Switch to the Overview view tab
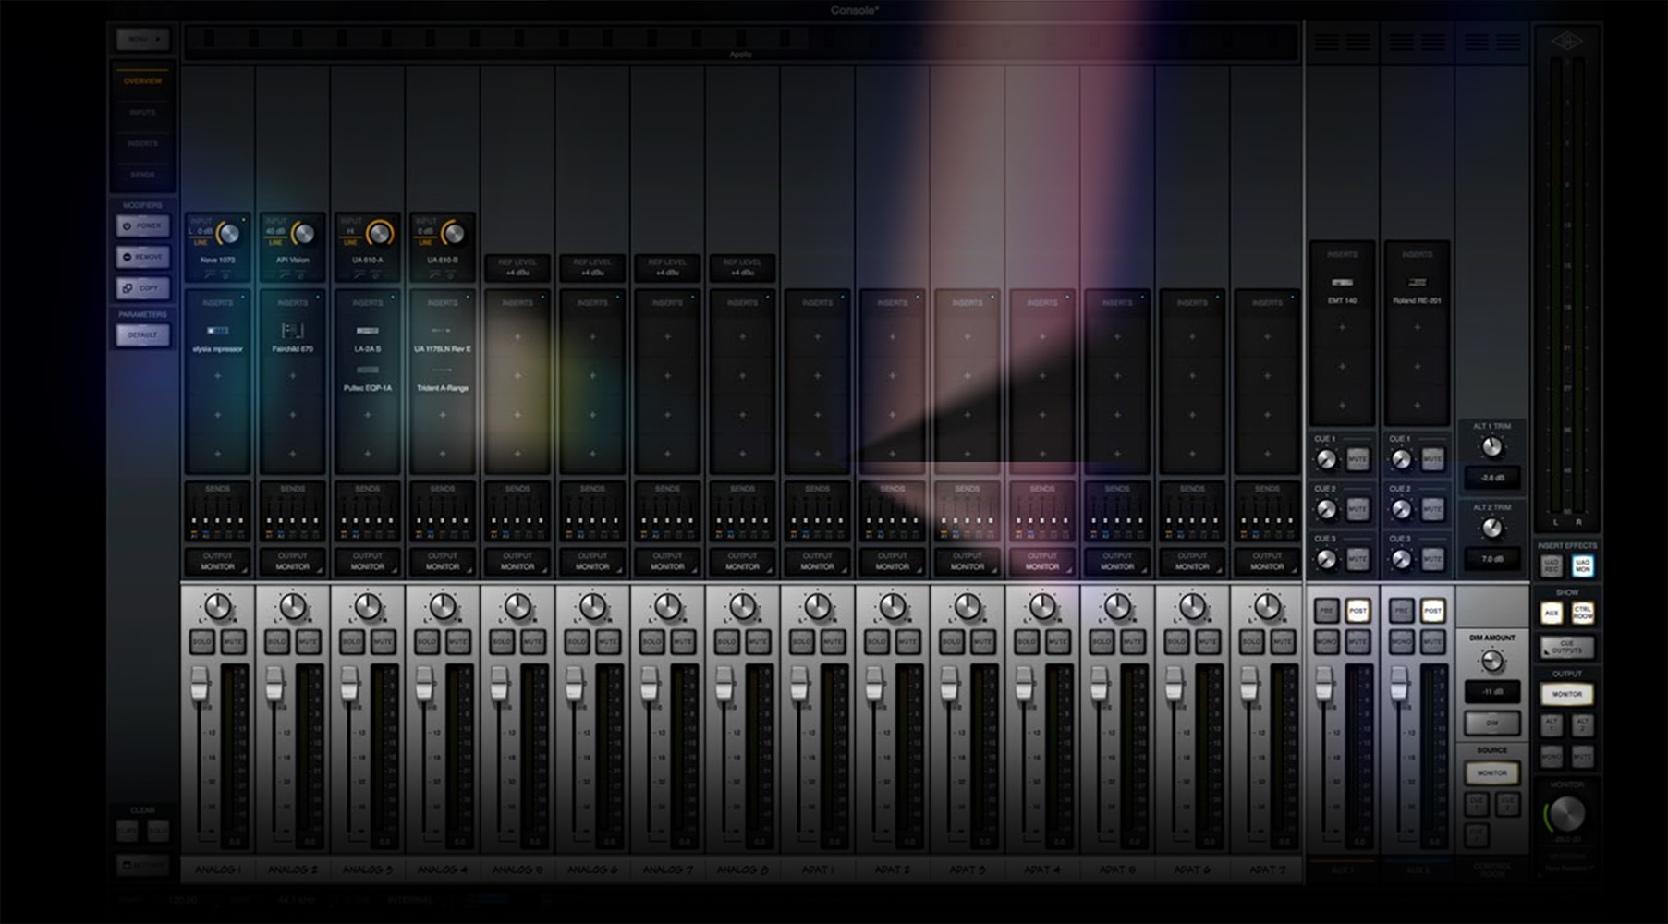Screen dimensions: 1668x924 click(x=142, y=81)
